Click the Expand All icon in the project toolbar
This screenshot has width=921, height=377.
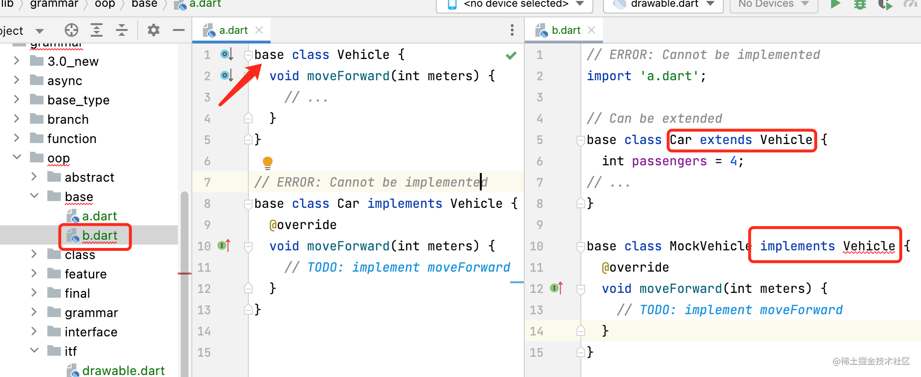pyautogui.click(x=97, y=30)
